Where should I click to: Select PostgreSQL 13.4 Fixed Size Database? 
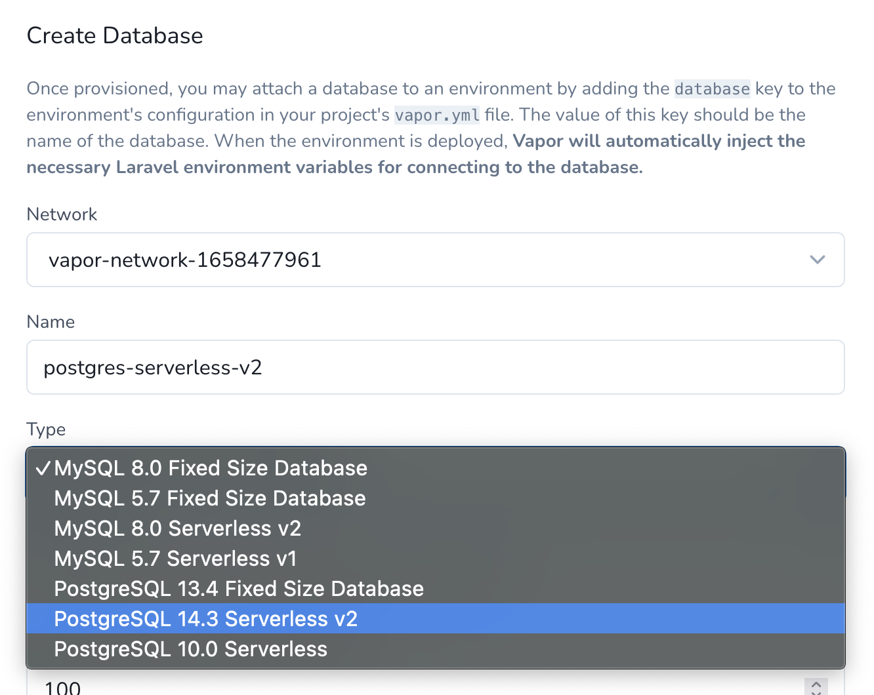pyautogui.click(x=239, y=589)
